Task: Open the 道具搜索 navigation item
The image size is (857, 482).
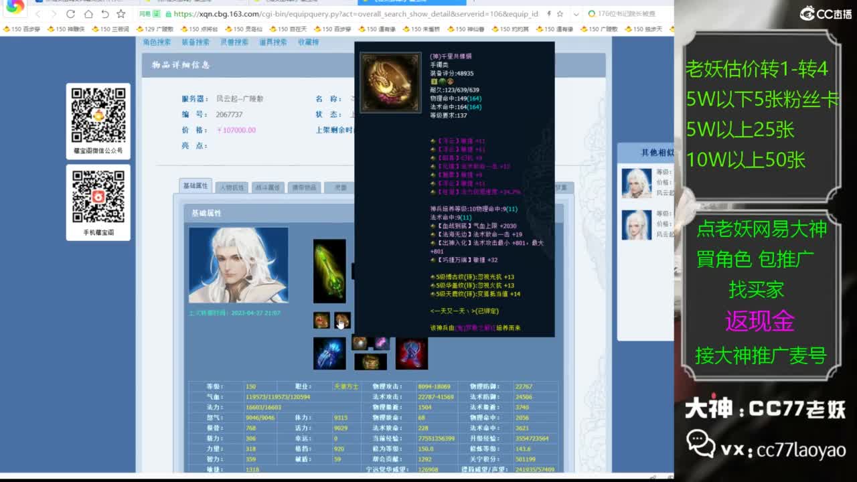Action: pos(273,42)
